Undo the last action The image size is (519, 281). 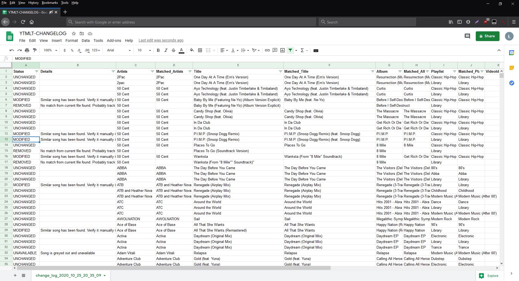click(x=12, y=50)
